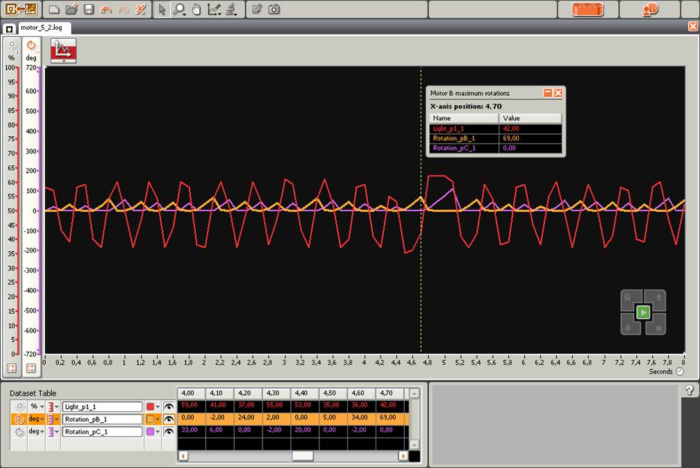
Task: Expand the red graph prediction tool dropdown
Action: 64,61
